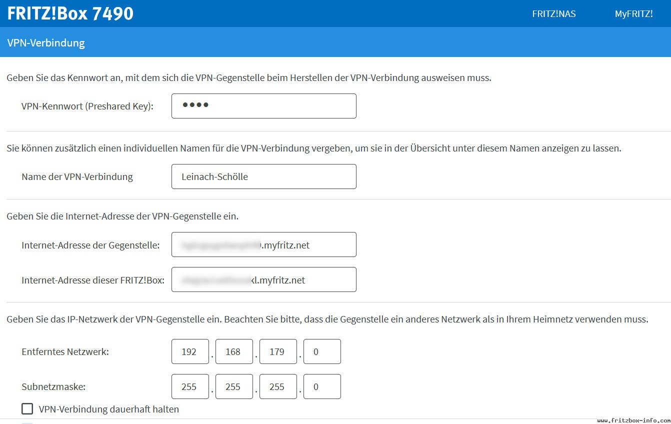Click Subnetzmaske third octet field
This screenshot has height=424, width=671.
(278, 386)
